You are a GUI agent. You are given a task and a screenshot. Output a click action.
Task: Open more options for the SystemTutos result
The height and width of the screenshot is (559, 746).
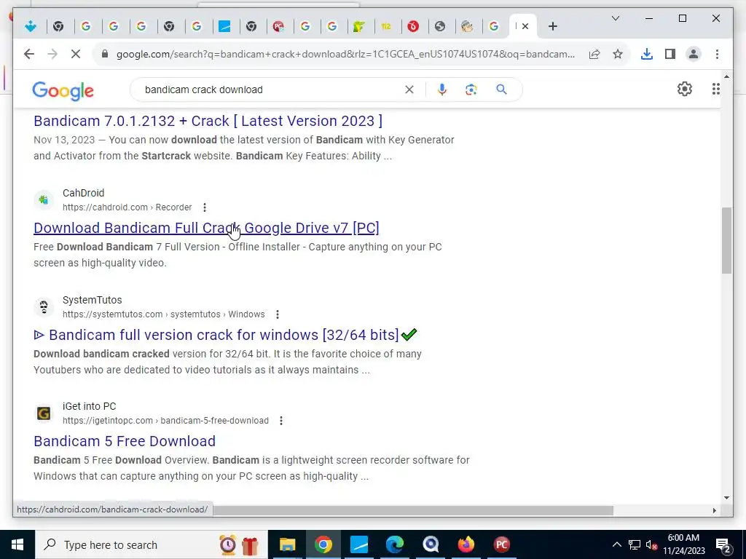pos(278,314)
